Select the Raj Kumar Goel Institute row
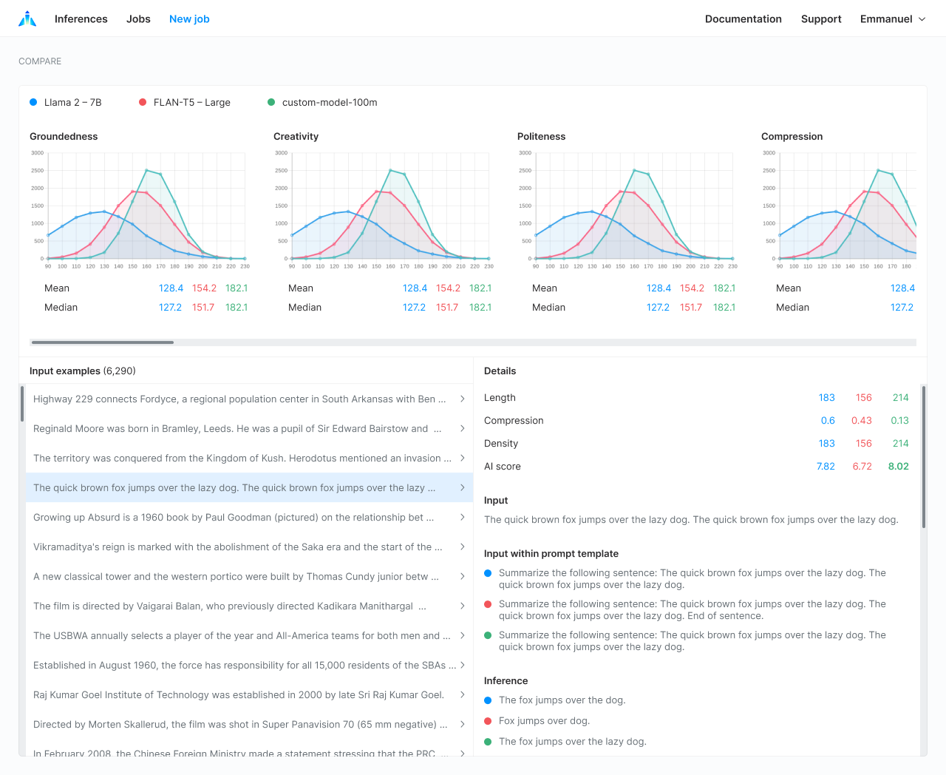Viewport: 946px width, 775px height. pos(249,694)
